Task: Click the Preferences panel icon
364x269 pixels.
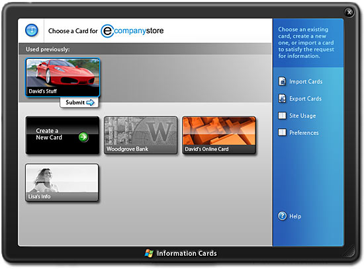Action: click(282, 132)
